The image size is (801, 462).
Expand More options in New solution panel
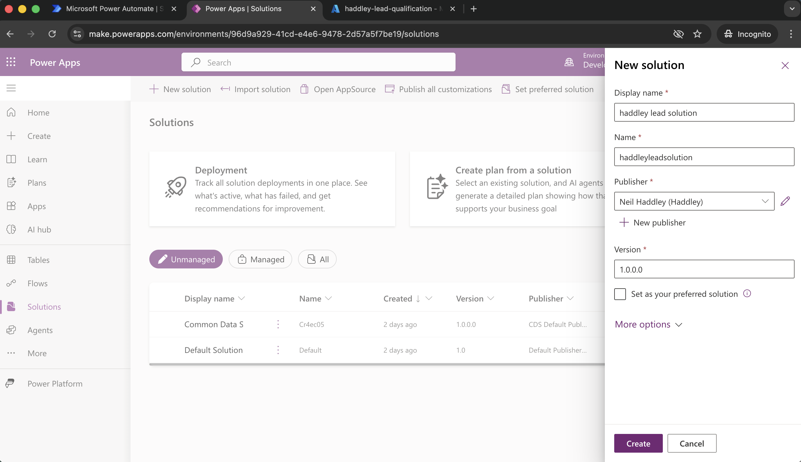tap(648, 324)
